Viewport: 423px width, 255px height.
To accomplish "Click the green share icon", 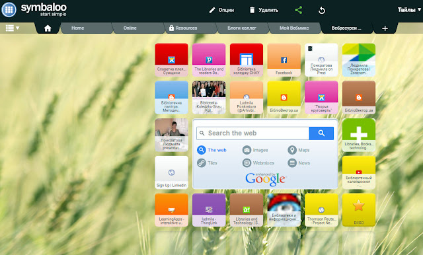I will pyautogui.click(x=298, y=11).
